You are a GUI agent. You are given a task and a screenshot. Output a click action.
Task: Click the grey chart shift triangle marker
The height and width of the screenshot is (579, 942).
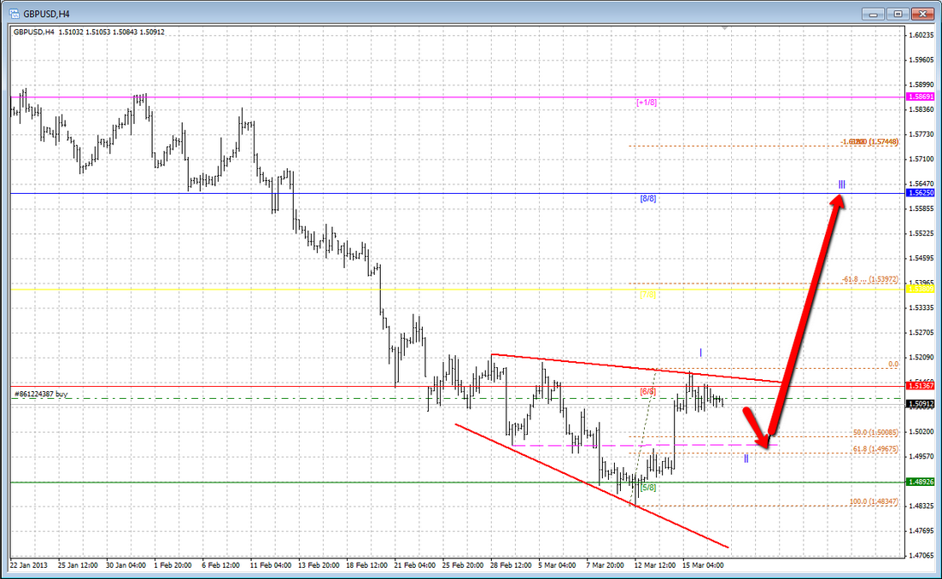725,29
